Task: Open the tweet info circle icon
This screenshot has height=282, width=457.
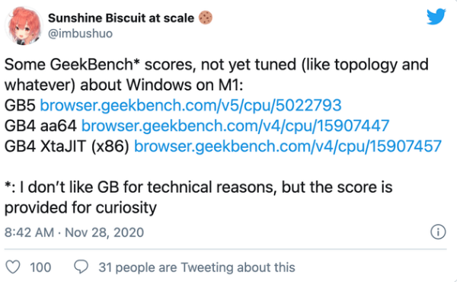Action: (x=438, y=232)
